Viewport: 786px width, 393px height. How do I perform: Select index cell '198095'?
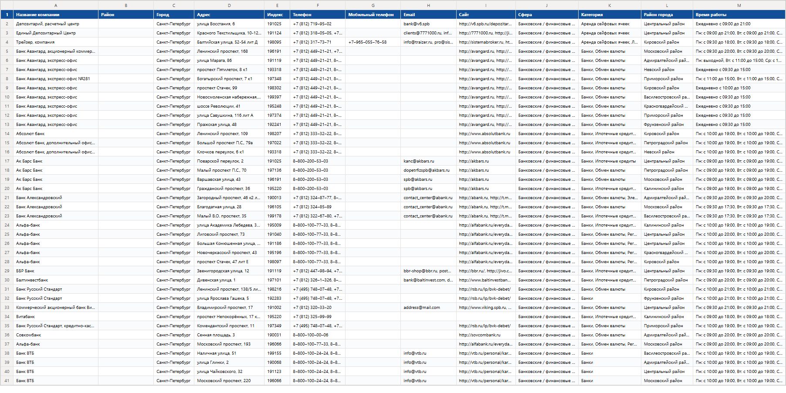click(x=277, y=42)
